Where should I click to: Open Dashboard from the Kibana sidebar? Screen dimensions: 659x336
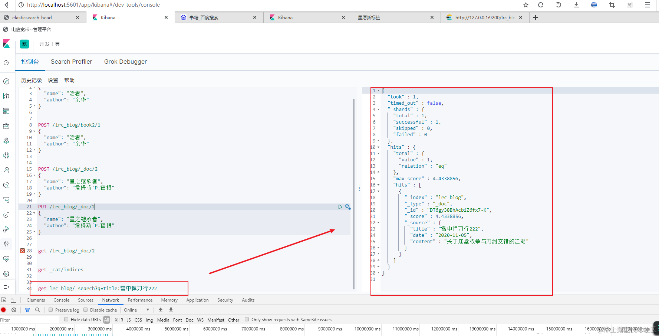(x=6, y=111)
